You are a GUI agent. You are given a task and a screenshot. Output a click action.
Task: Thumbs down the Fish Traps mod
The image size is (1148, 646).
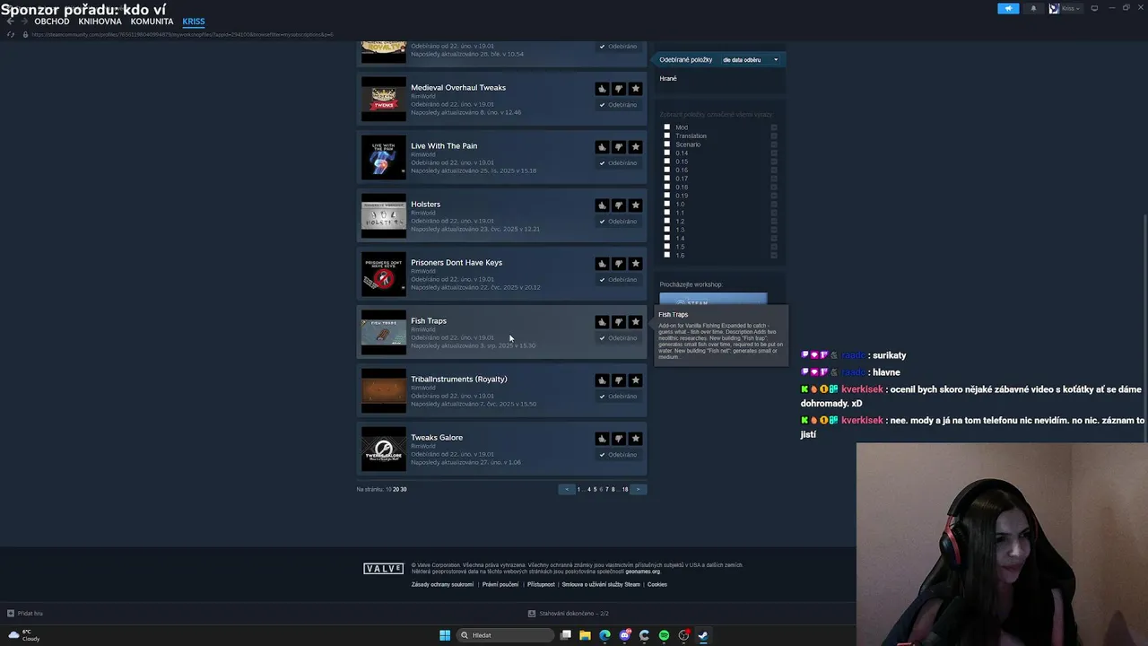click(x=619, y=322)
